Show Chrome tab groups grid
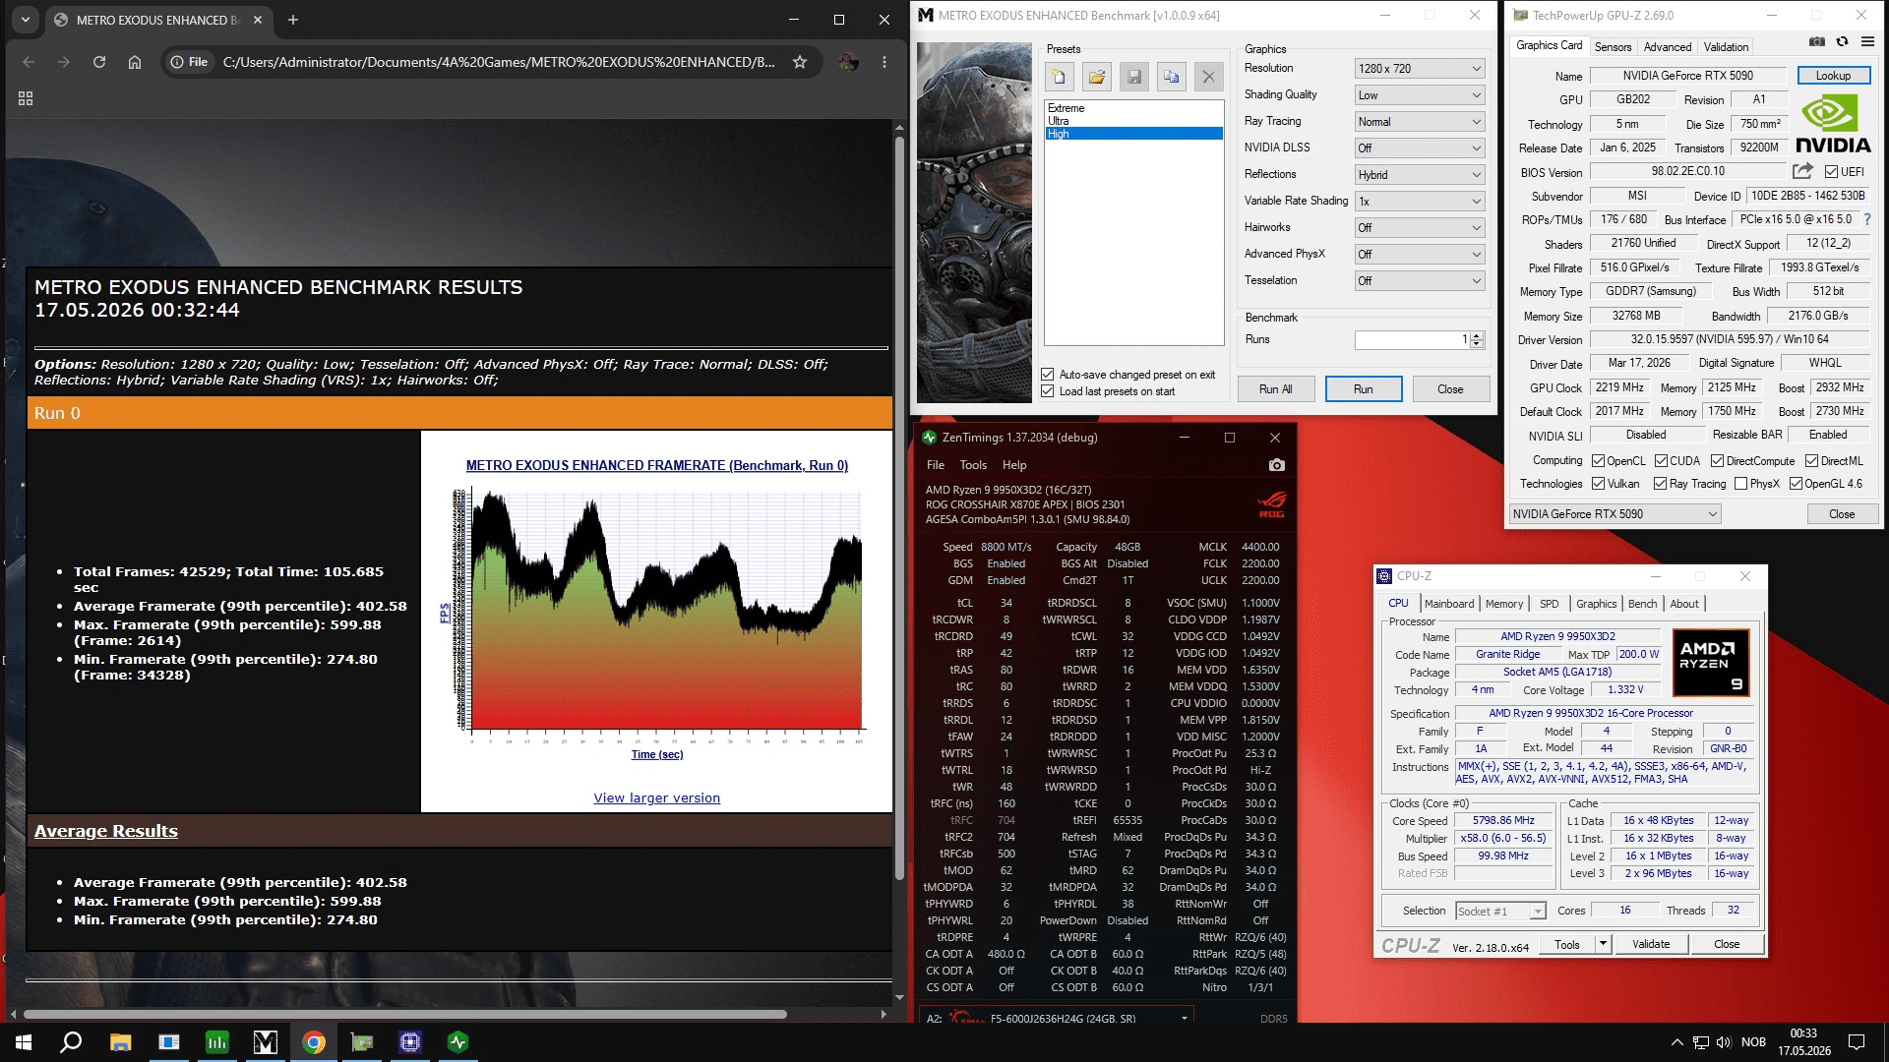1889x1062 pixels. click(26, 98)
